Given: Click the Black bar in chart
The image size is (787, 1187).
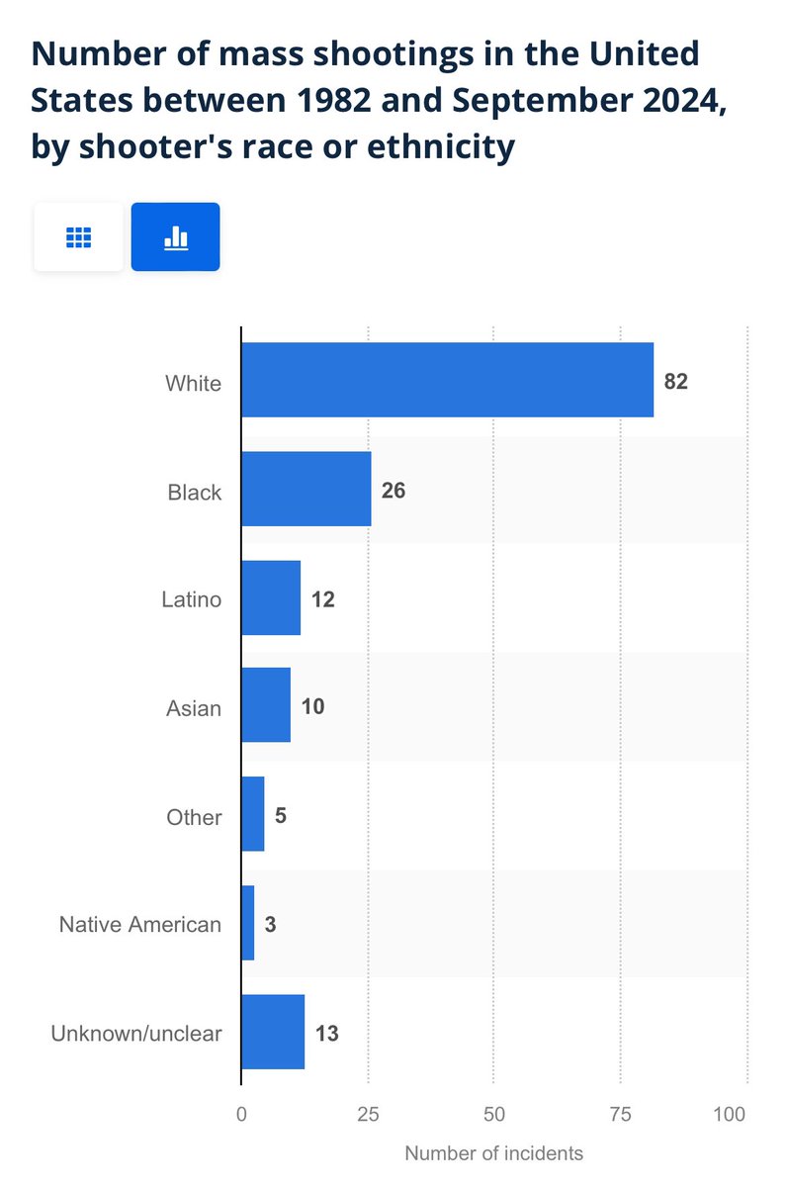Looking at the screenshot, I should pyautogui.click(x=306, y=489).
